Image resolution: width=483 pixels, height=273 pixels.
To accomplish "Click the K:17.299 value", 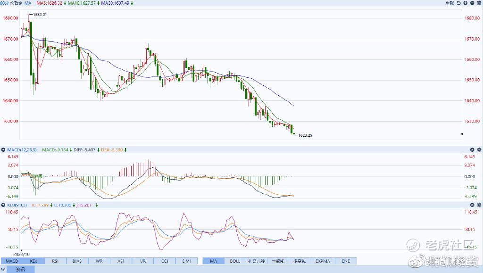I will [40, 205].
